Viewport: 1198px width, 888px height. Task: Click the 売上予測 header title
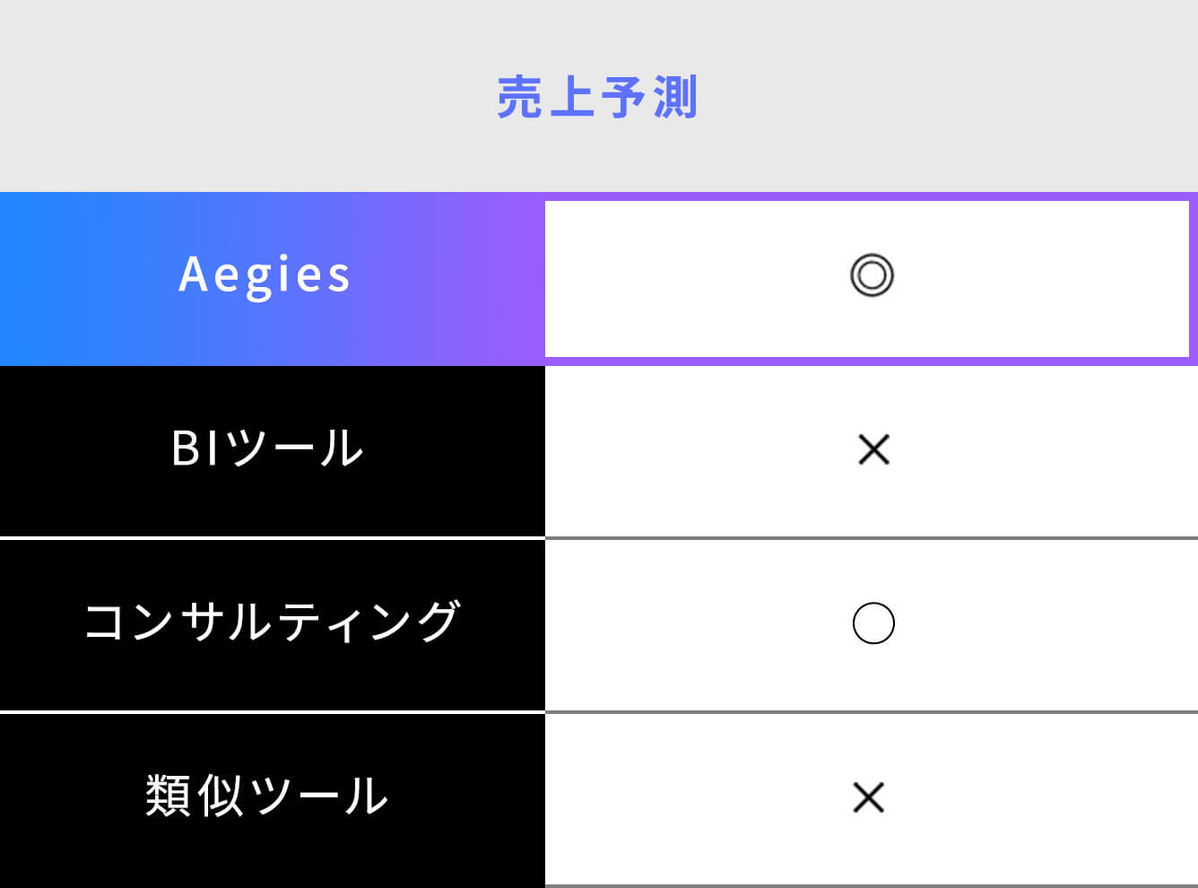[x=597, y=98]
